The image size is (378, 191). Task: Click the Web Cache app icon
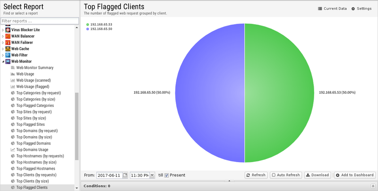coord(8,49)
